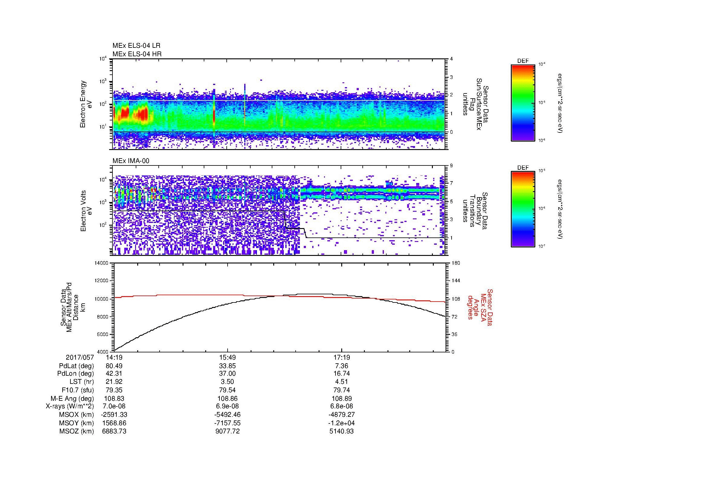The image size is (707, 500).
Task: Click the 'Electron Energy eV' axis label
Action: pos(86,104)
